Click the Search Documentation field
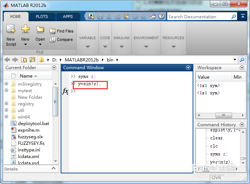 [199, 16]
